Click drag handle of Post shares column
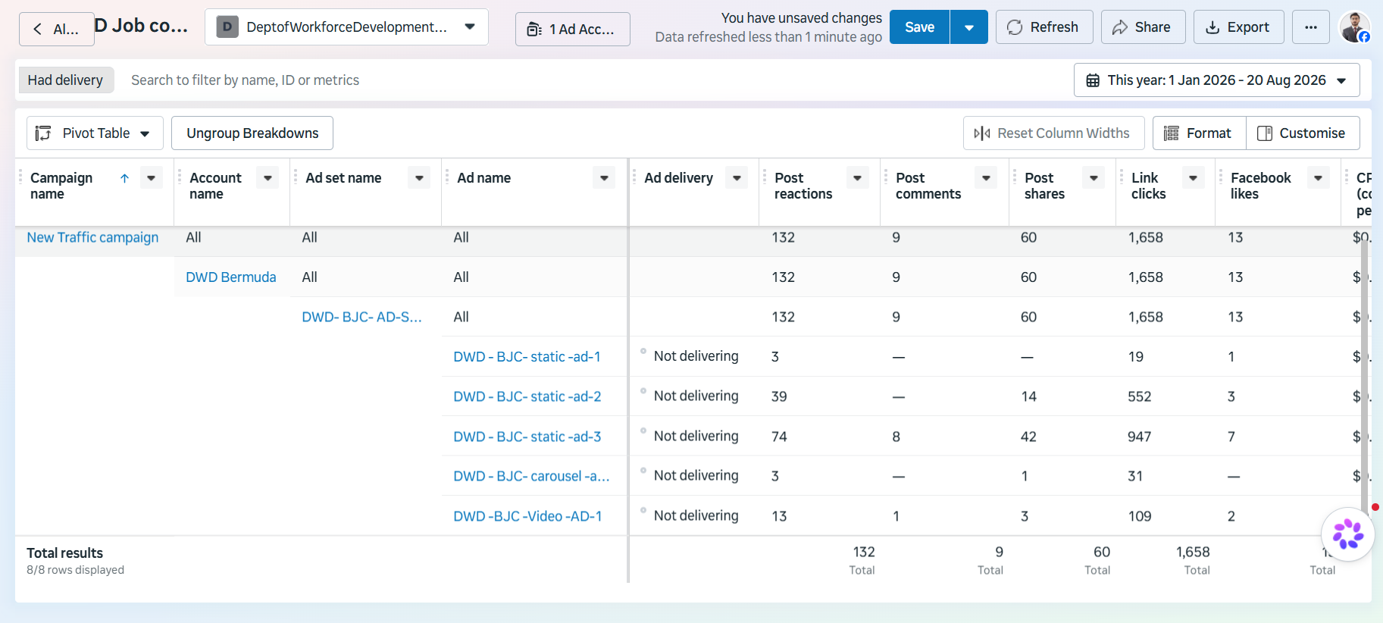 point(1015,178)
